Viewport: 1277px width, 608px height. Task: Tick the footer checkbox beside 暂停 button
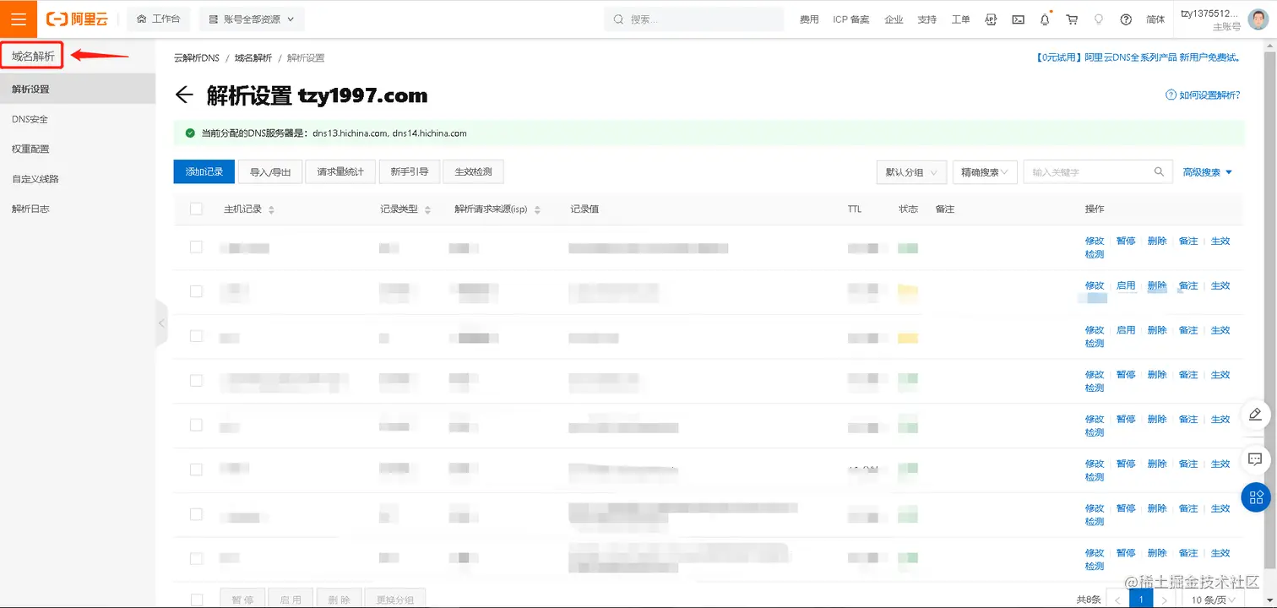click(196, 600)
